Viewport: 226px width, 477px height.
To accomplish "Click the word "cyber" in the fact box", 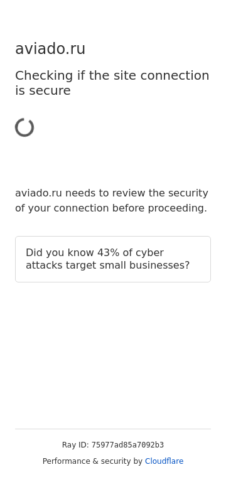I will (x=149, y=253).
